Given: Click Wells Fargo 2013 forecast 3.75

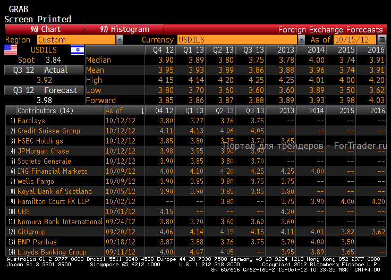Looking at the screenshot, I should coord(287,181).
